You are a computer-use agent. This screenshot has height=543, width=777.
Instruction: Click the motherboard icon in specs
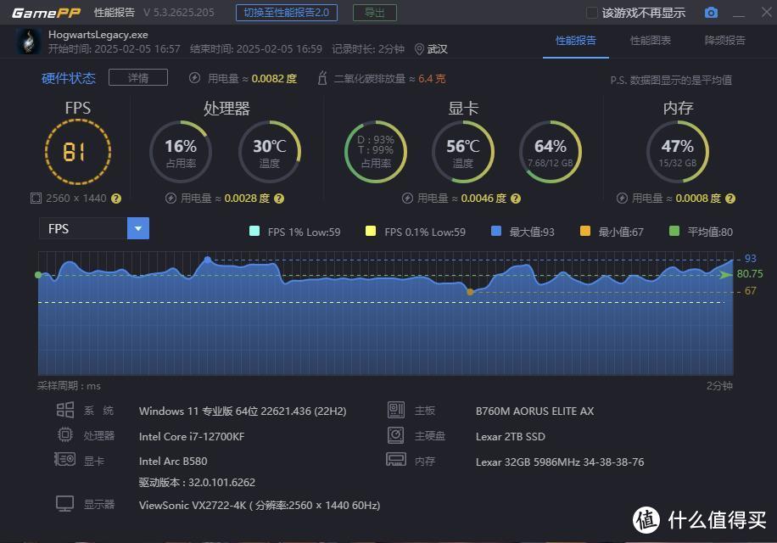[x=396, y=411]
